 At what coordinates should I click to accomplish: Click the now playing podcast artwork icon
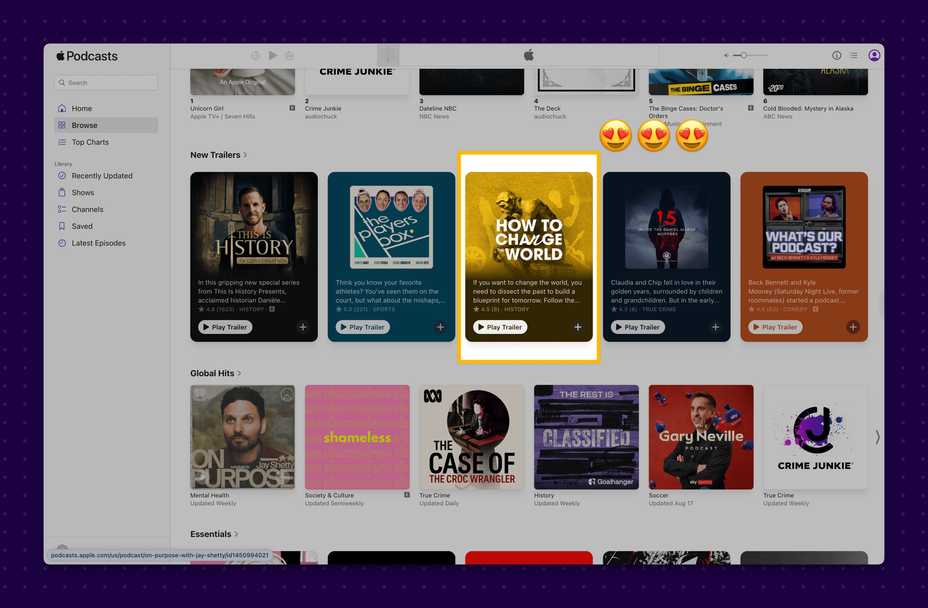tap(388, 56)
